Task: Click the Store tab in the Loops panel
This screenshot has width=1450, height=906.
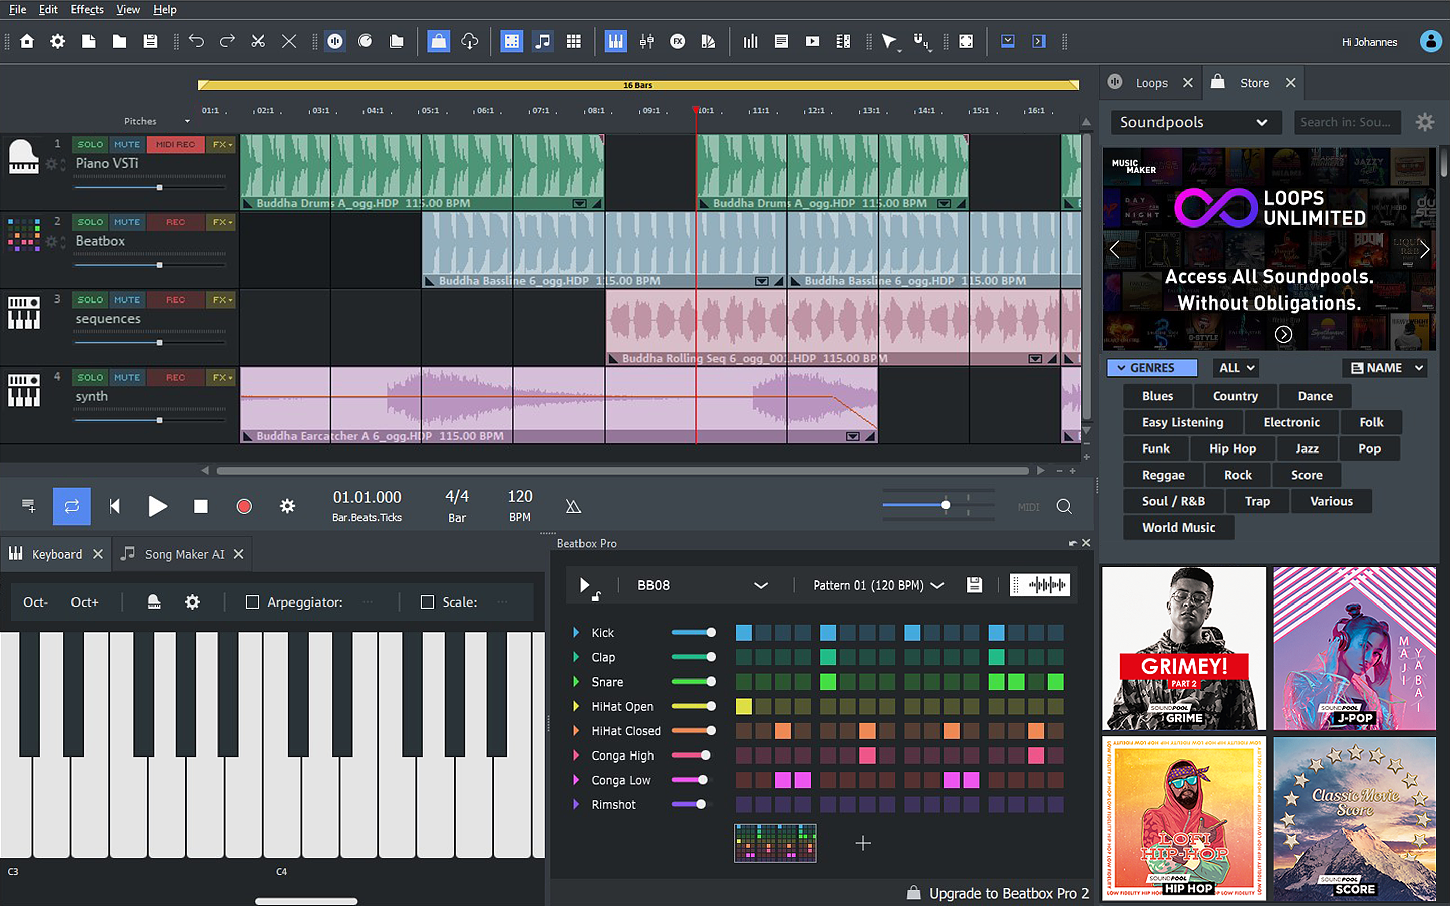Action: (1253, 83)
